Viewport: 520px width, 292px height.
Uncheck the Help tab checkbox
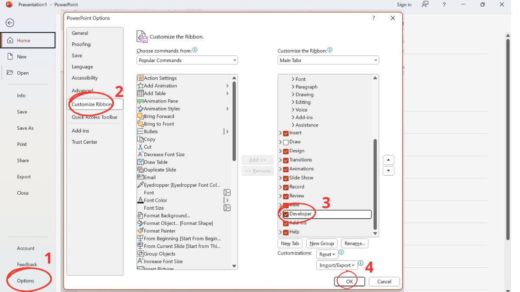coord(286,232)
